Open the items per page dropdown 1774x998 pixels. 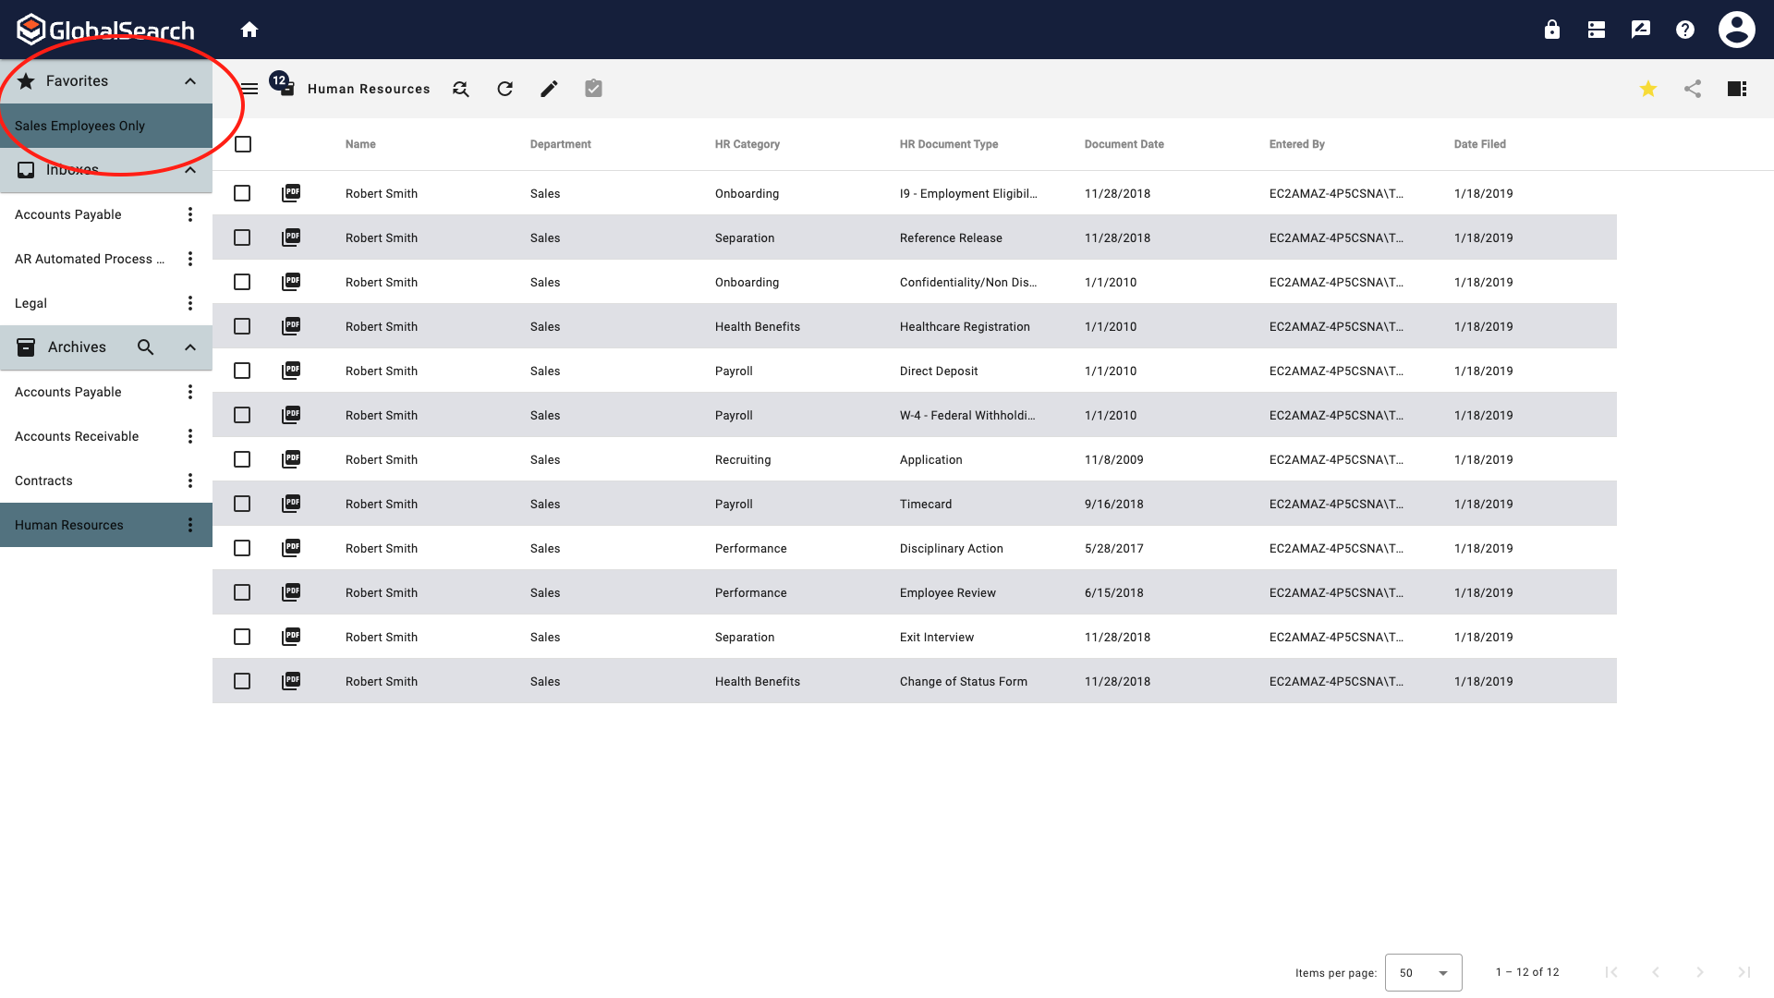tap(1424, 972)
